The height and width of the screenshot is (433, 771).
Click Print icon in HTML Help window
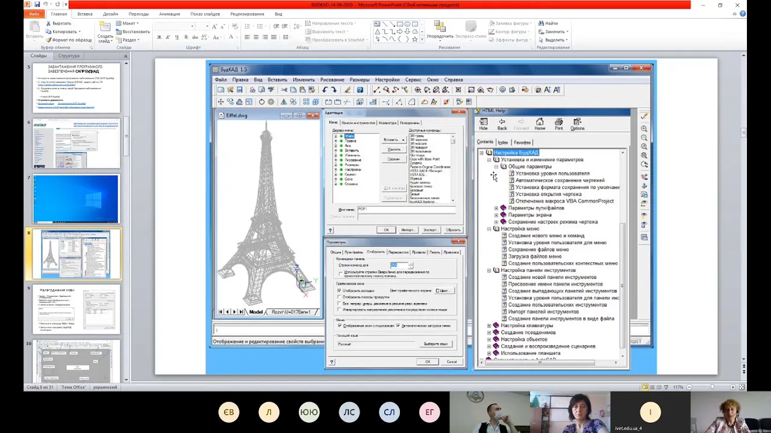pyautogui.click(x=558, y=124)
